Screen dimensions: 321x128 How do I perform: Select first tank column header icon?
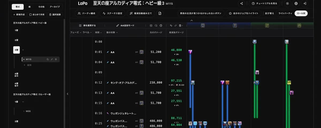coord(203,26)
